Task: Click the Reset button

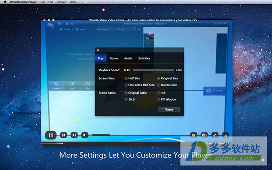Action: [x=169, y=110]
